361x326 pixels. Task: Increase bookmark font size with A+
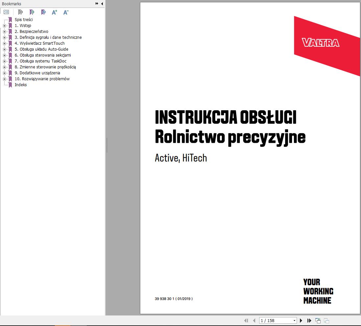click(x=54, y=12)
